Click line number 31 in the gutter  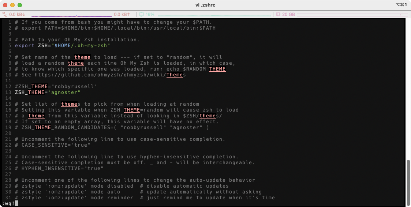point(8,198)
